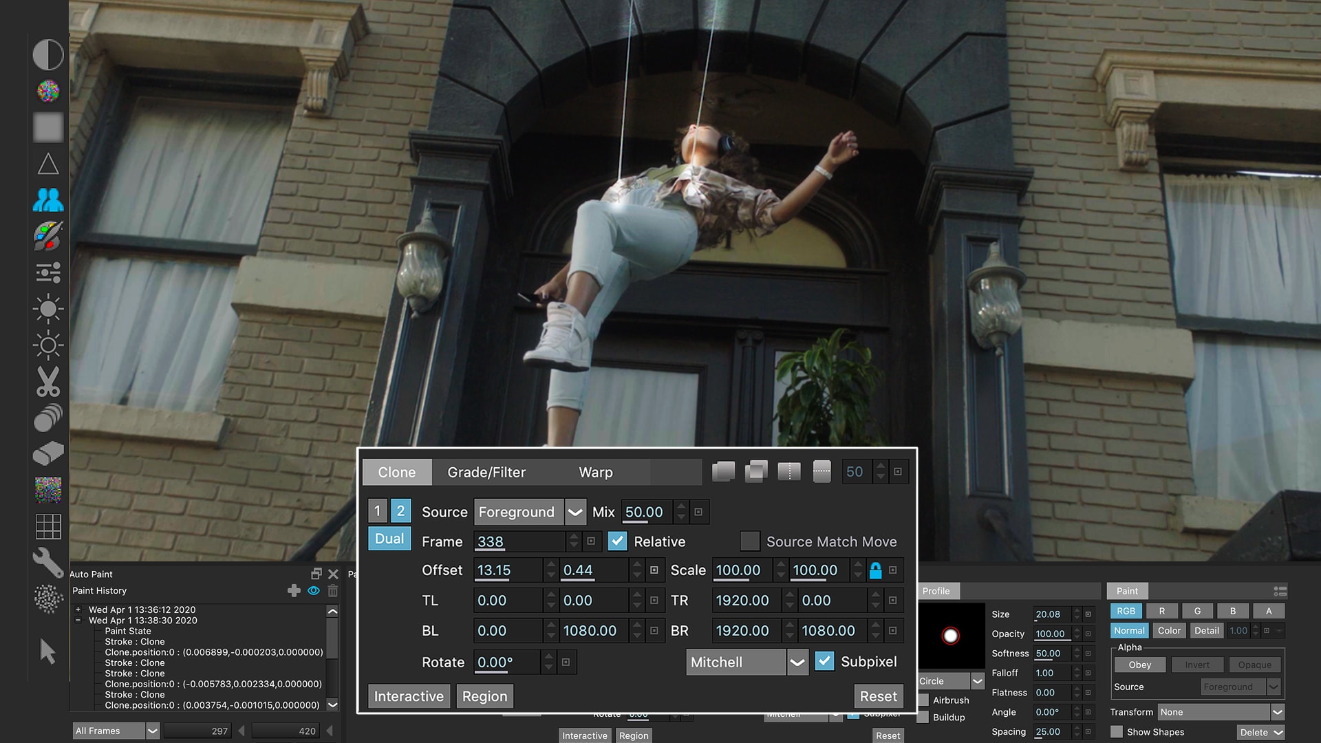Viewport: 1321px width, 743px height.
Task: Select the half-circle contrast tool in left toolbar
Action: point(48,54)
